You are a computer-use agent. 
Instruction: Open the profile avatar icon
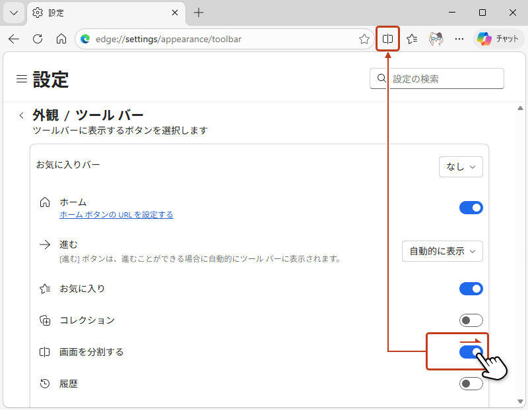(436, 39)
